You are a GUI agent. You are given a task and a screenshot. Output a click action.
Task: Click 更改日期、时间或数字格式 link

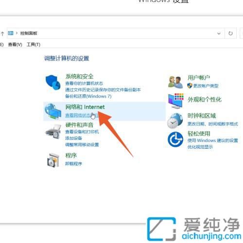pos(213,124)
